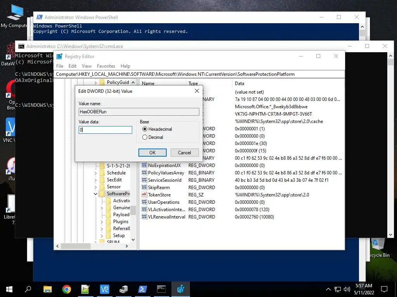Viewport: 397px width, 297px height.
Task: Click the Value name field HasOOBERun
Action: coord(139,112)
